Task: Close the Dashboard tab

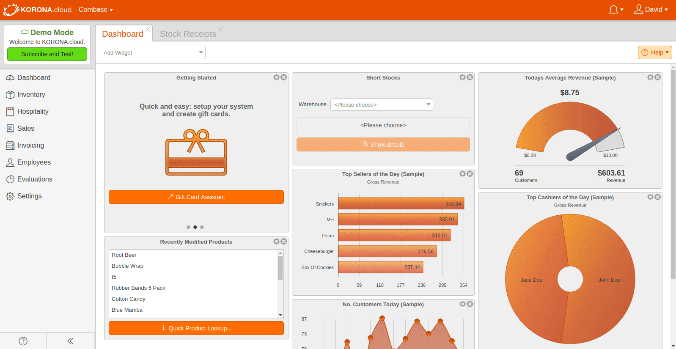Action: pos(148,30)
